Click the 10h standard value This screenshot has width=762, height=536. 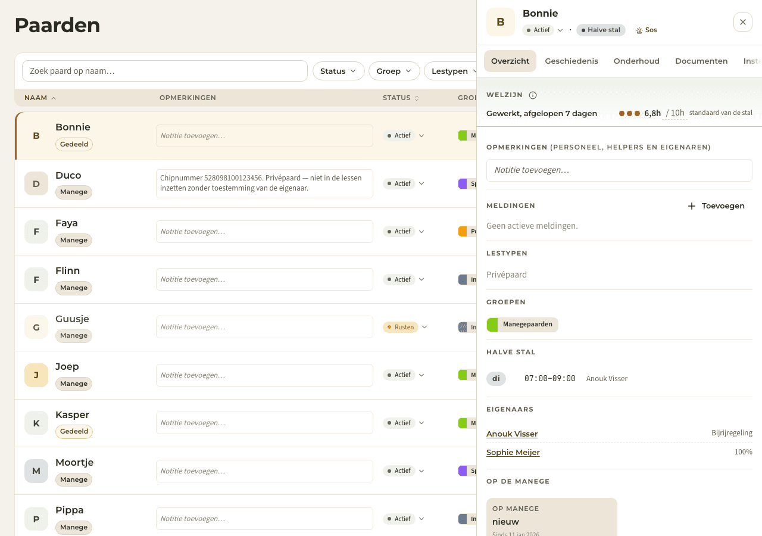pyautogui.click(x=674, y=113)
